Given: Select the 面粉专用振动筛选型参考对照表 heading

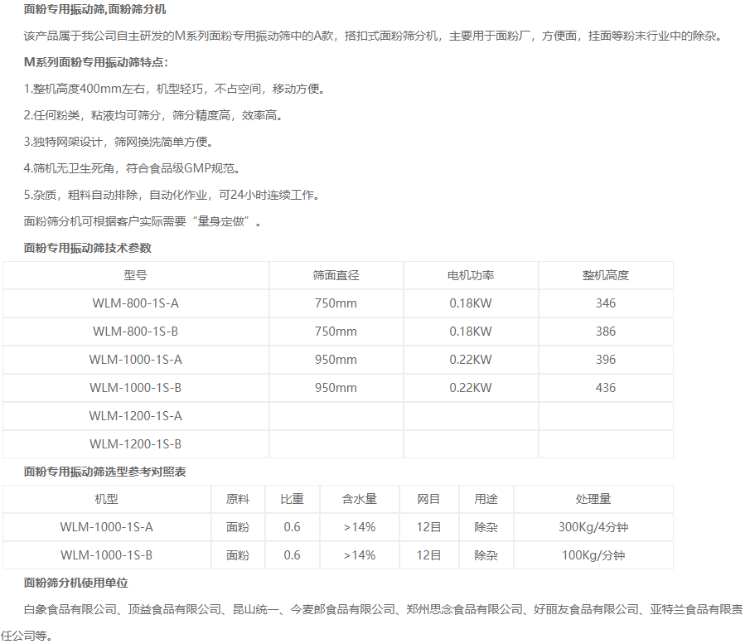Looking at the screenshot, I should click(x=105, y=472).
